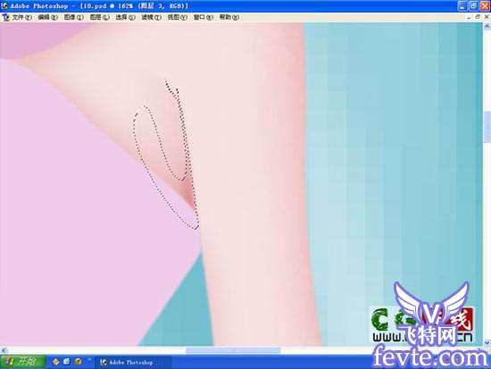Restore down the inner document window
491x369 pixels.
[x=478, y=17]
